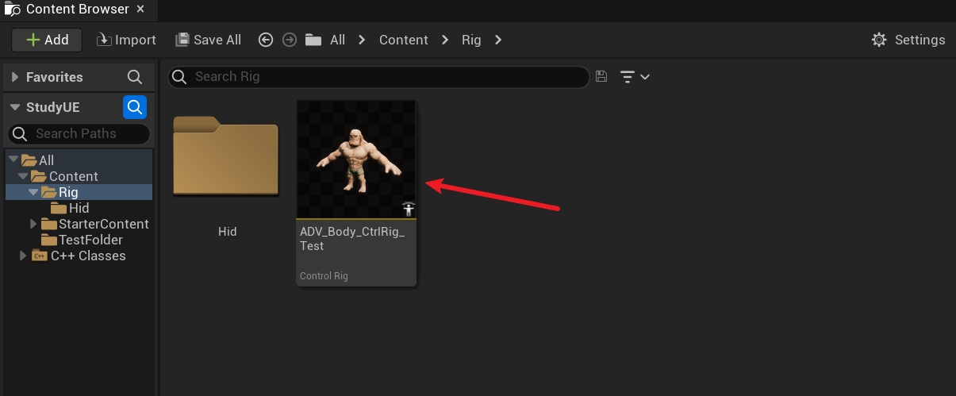
Task: Click the Add button
Action: click(47, 40)
